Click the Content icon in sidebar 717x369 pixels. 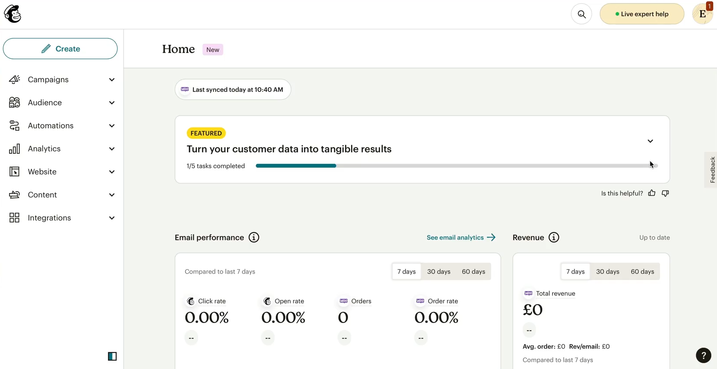(14, 195)
